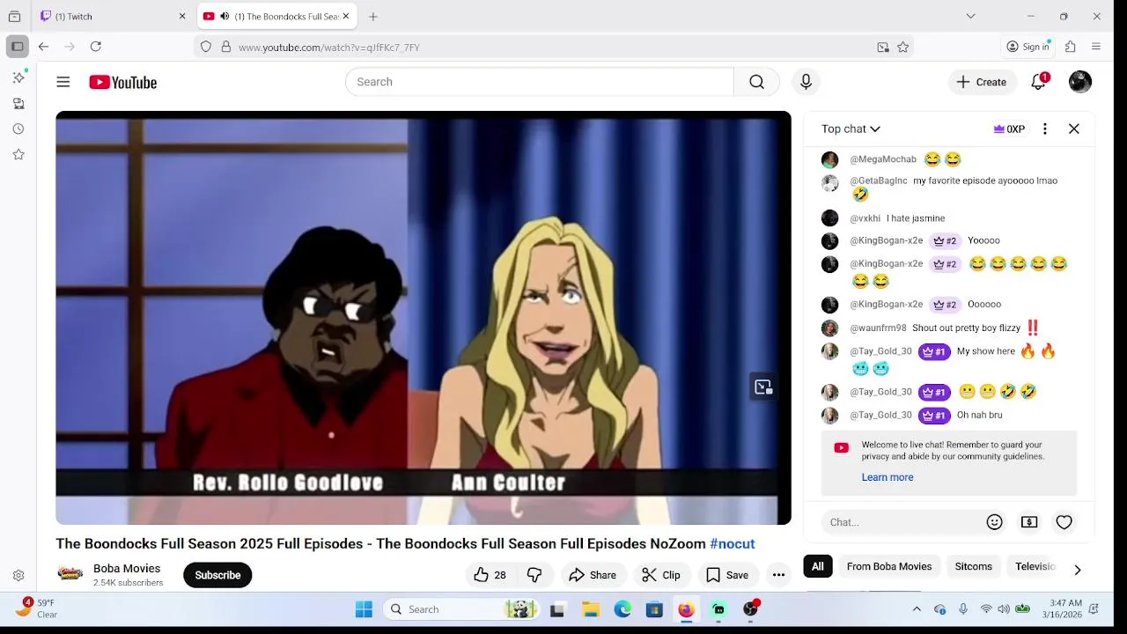This screenshot has height=634, width=1127.
Task: Open File Explorer from the taskbar
Action: point(591,609)
